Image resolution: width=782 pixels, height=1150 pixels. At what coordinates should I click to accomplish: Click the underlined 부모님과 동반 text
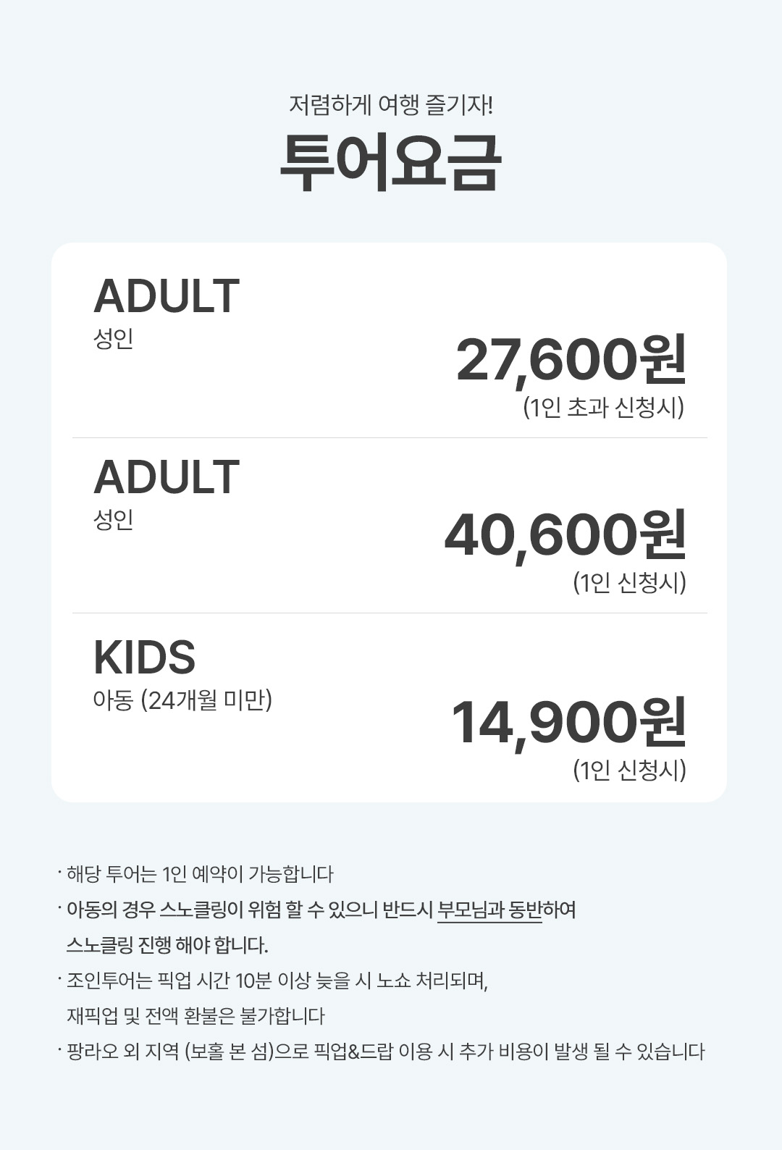(x=489, y=910)
